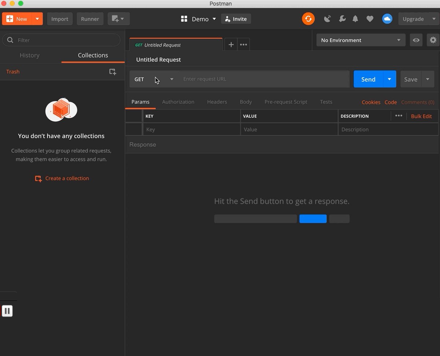Viewport: 440px width, 356px height.
Task: Click the Key input cell
Action: [x=191, y=129]
